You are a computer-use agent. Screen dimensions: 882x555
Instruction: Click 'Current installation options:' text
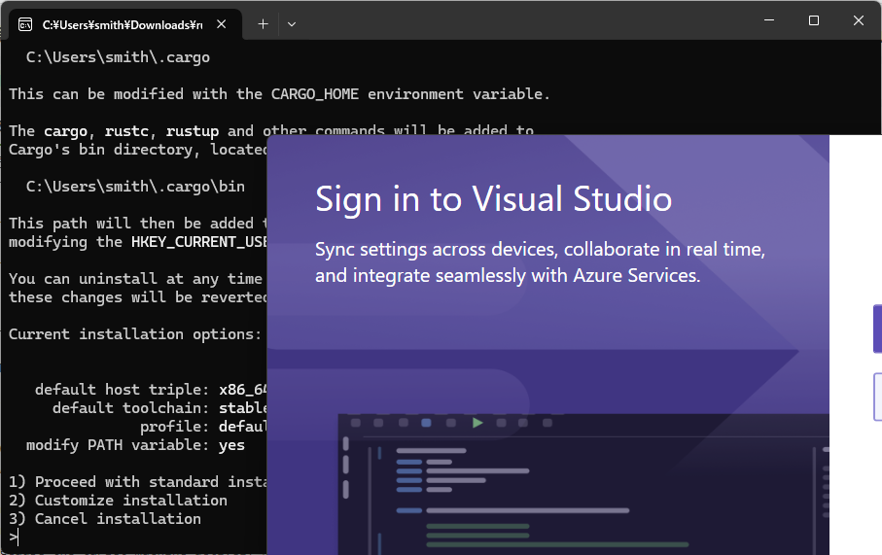tap(135, 334)
